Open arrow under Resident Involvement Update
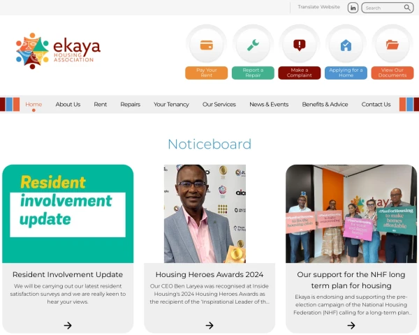 click(x=68, y=325)
